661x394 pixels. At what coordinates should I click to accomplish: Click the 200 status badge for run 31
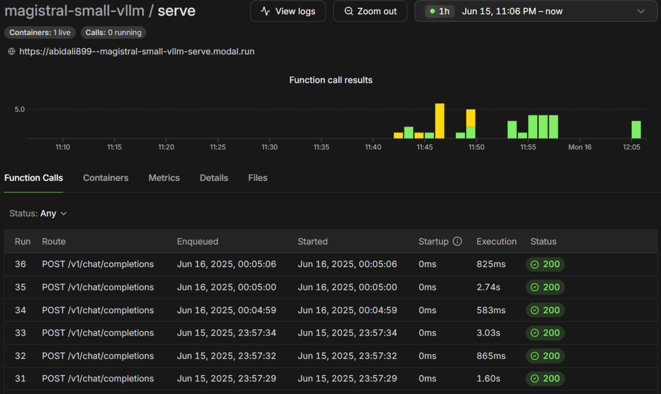545,379
